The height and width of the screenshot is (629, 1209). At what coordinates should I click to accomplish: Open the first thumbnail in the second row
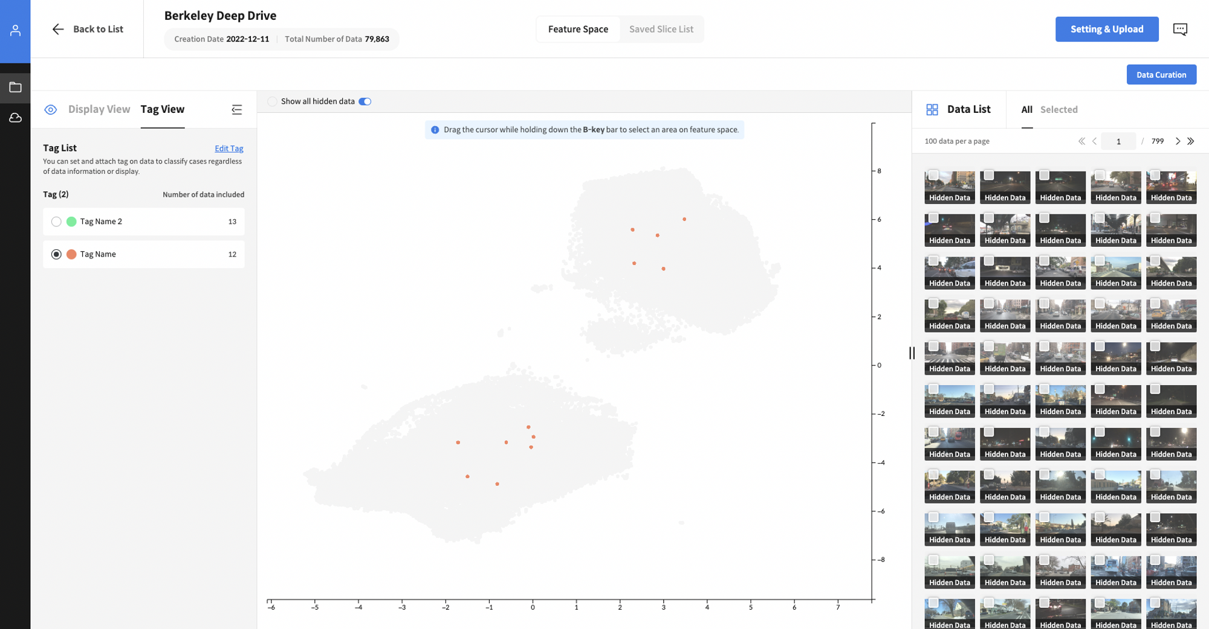pos(950,230)
